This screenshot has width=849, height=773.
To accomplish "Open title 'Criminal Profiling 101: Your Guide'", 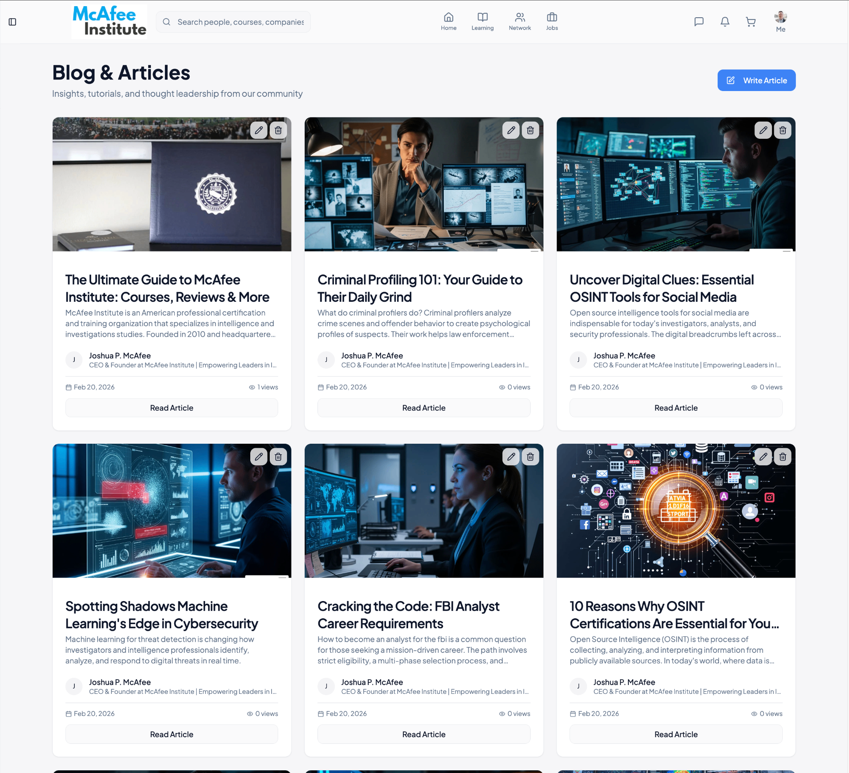I will pyautogui.click(x=420, y=289).
